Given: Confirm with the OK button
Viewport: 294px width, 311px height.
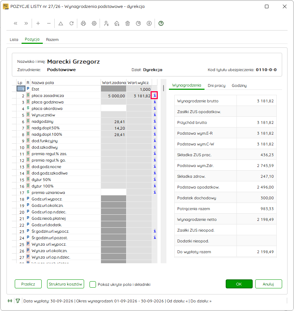Looking at the screenshot, I should [239, 284].
